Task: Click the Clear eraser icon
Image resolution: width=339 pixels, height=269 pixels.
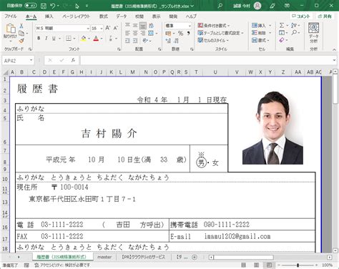Action: 282,40
